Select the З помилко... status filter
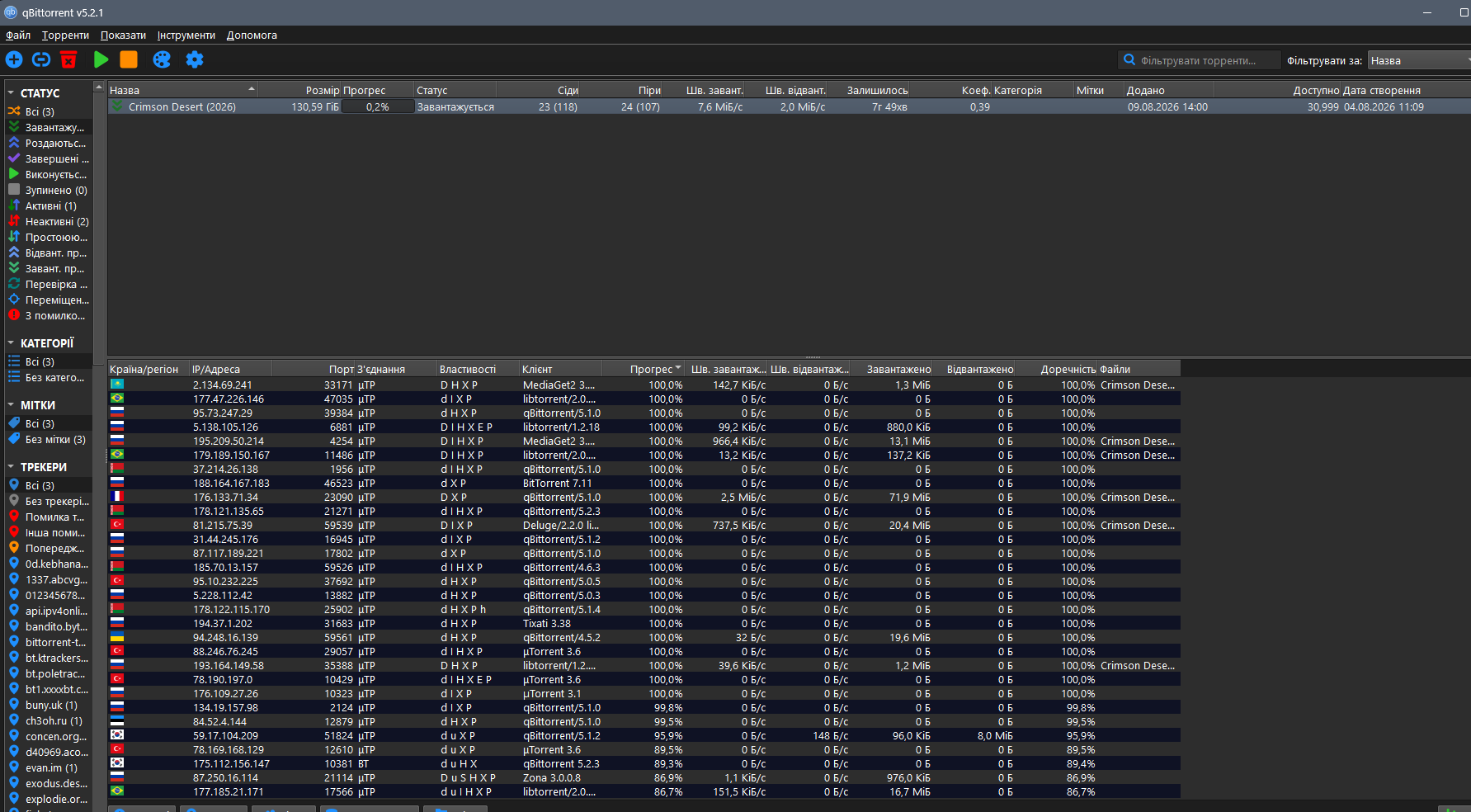 coord(48,315)
